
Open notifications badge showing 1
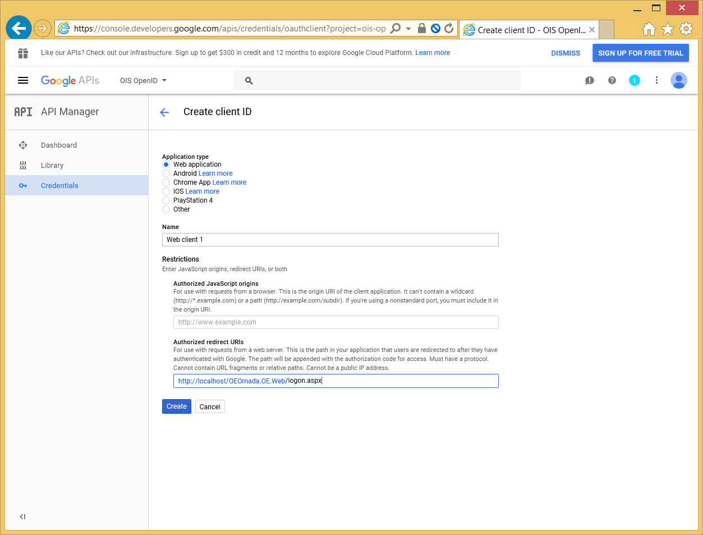pos(635,80)
